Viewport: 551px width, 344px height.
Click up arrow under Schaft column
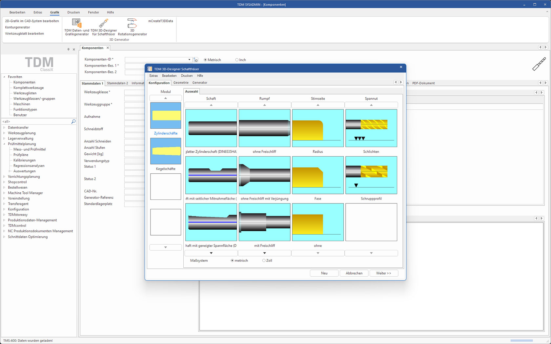pos(211,105)
